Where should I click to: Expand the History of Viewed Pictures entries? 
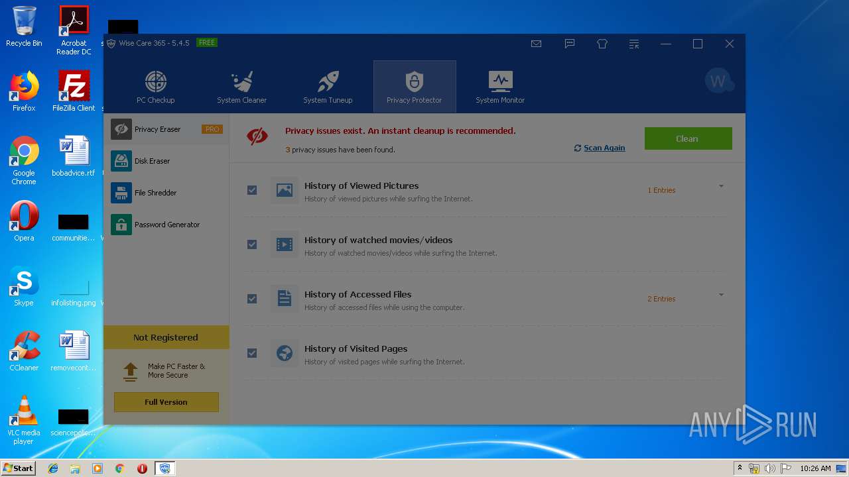pyautogui.click(x=721, y=186)
